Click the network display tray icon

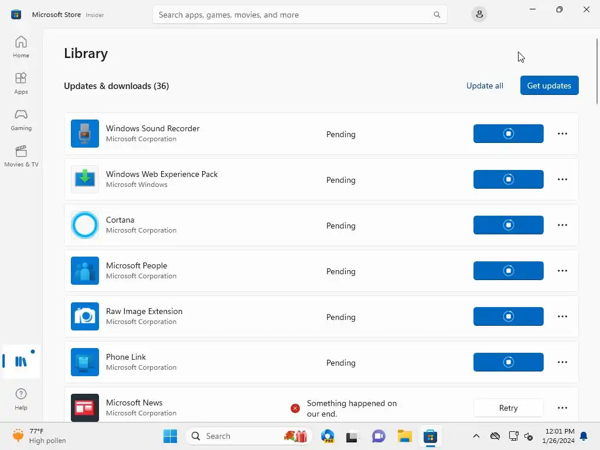pyautogui.click(x=513, y=436)
